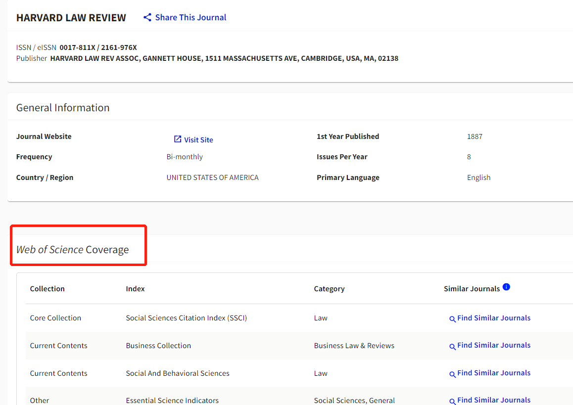
Task: Select the ISSN value 0017-811X / 2161-976X
Action: pos(98,47)
